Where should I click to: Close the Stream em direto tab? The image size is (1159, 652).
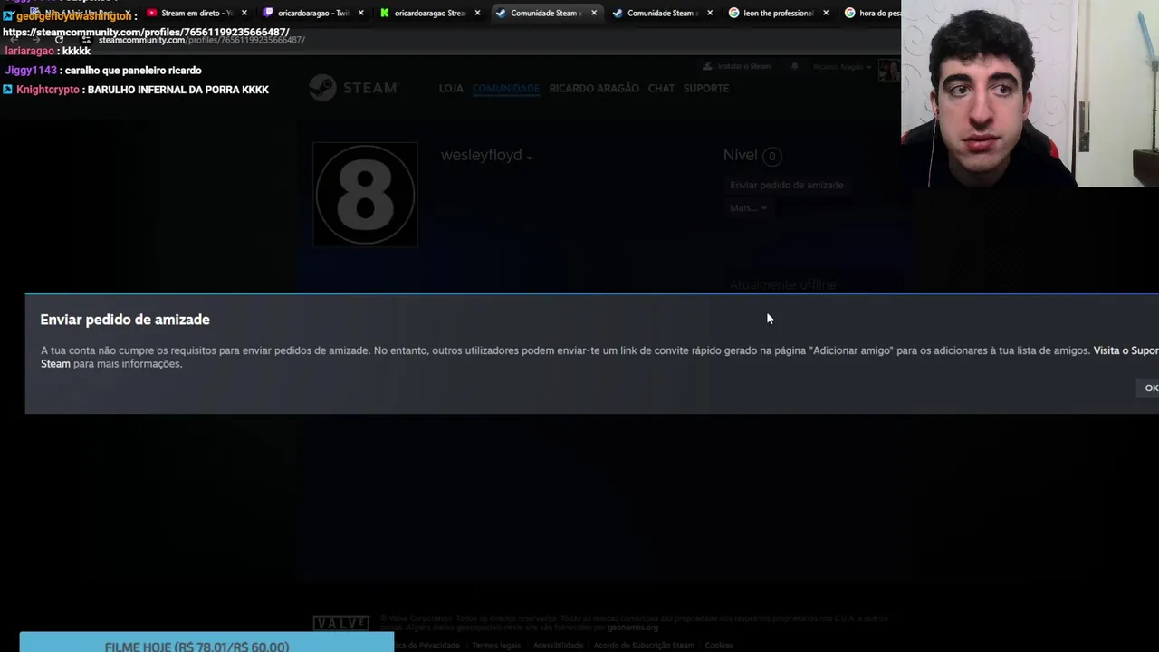(244, 13)
